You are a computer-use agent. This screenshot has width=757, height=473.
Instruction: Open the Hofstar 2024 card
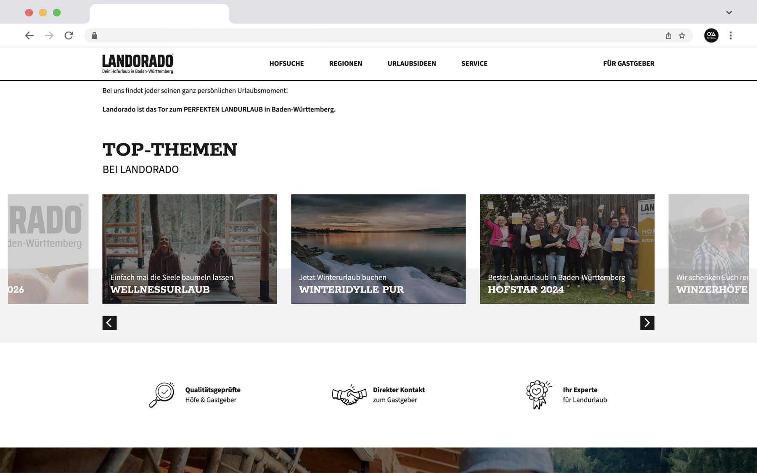coord(567,249)
